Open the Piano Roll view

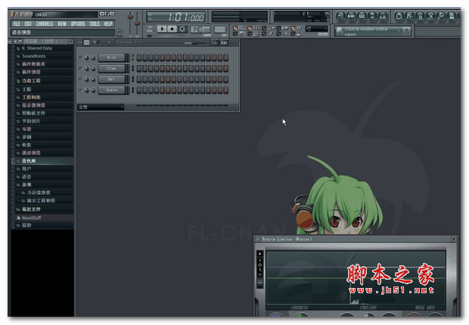point(362,16)
